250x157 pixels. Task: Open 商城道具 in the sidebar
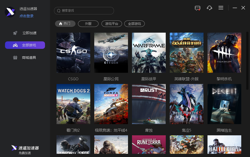pos(25,58)
